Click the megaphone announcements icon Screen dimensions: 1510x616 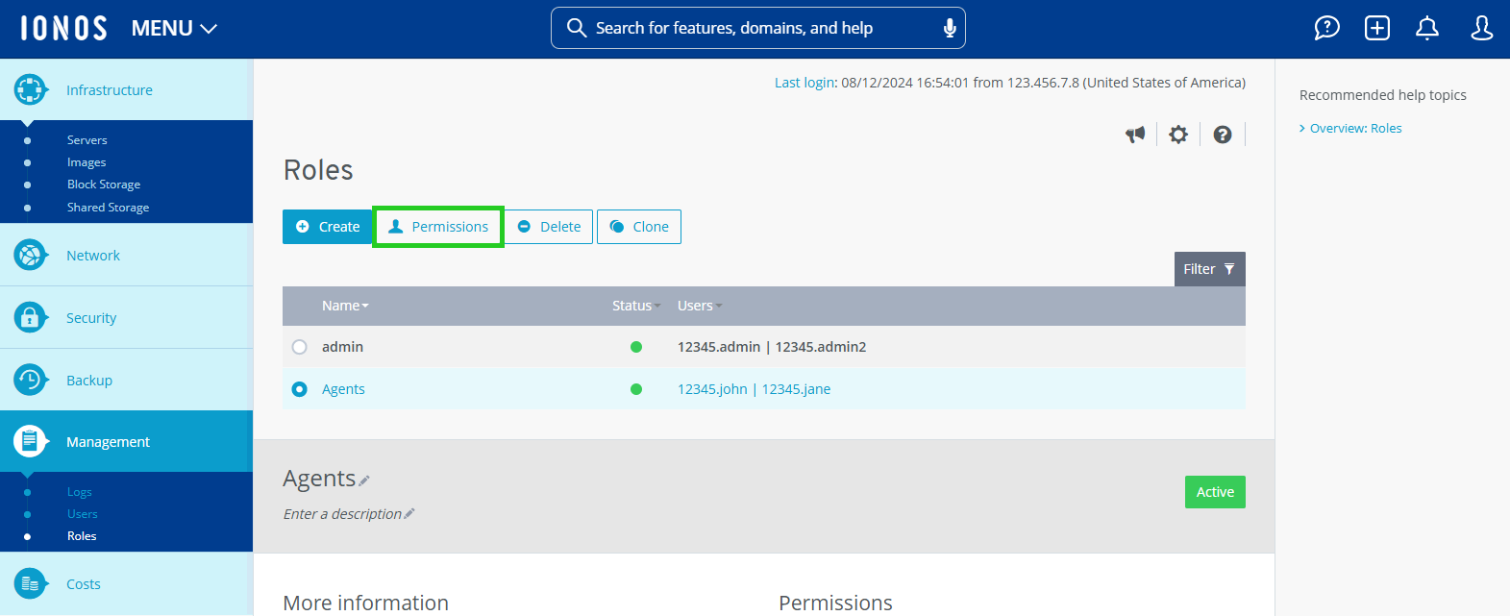(x=1135, y=135)
